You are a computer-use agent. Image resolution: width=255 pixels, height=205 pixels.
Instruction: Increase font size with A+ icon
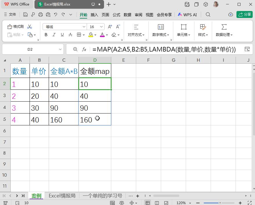coord(110,27)
